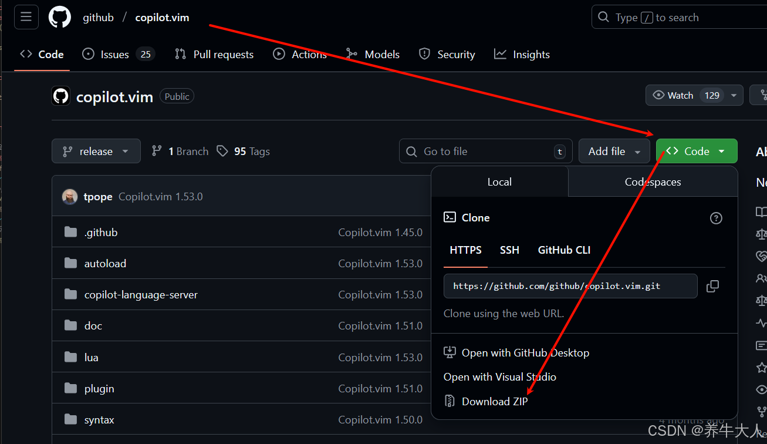Switch to the Codespaces tab

click(653, 182)
